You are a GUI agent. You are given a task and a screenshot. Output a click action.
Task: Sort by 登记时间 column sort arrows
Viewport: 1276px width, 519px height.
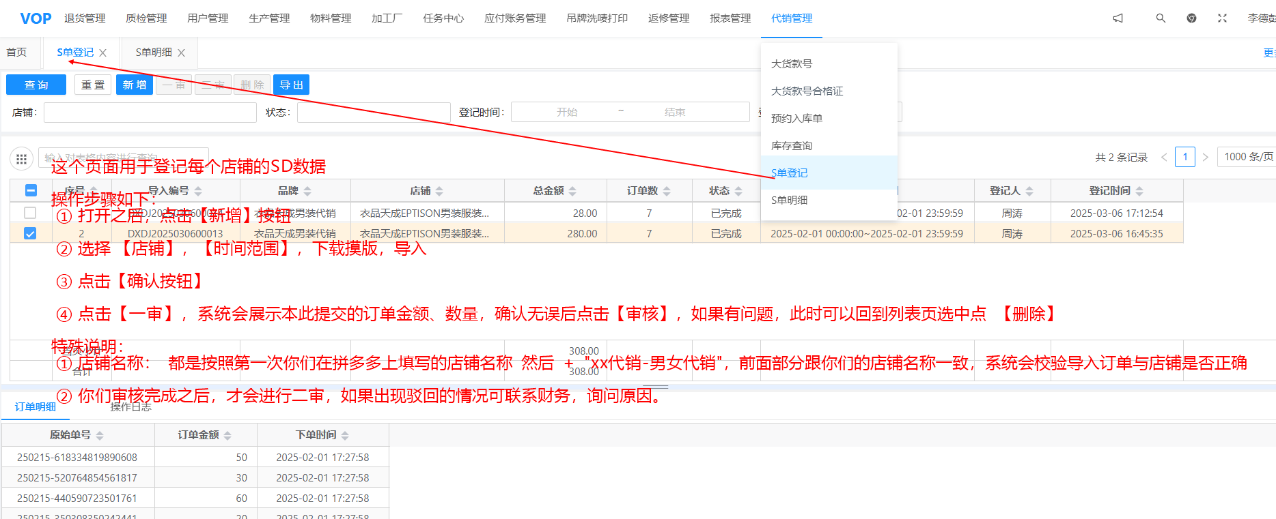(1139, 191)
